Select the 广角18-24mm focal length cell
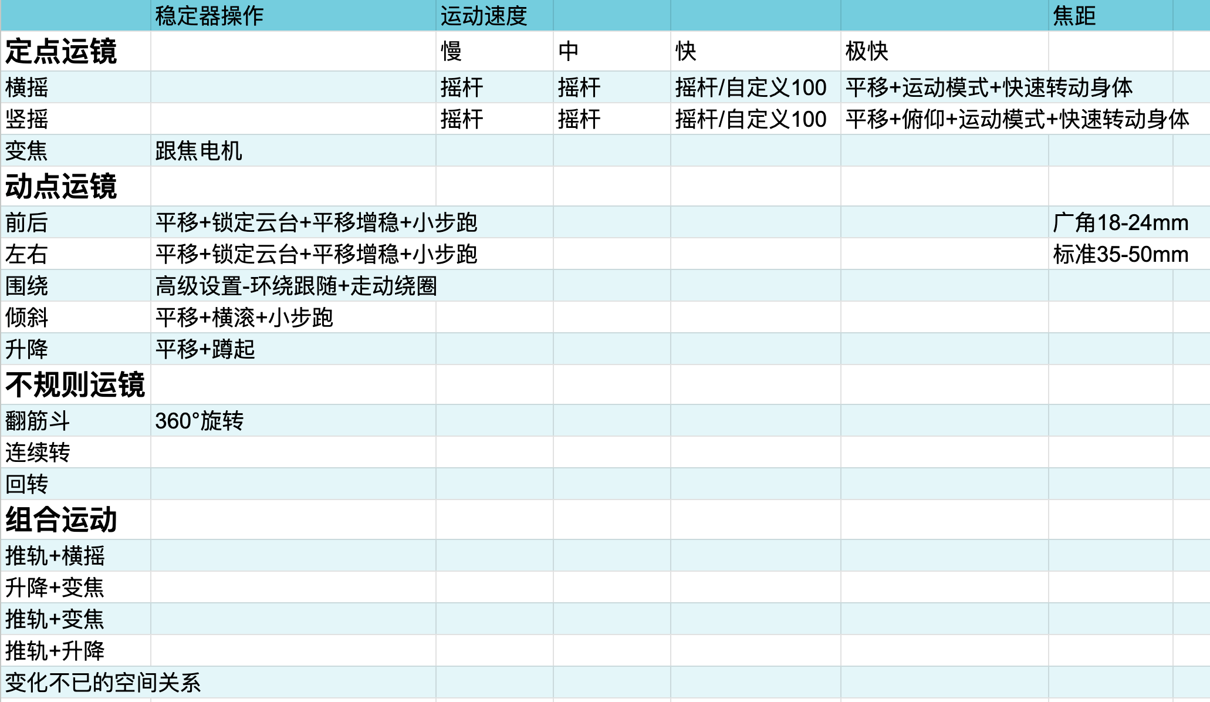The height and width of the screenshot is (702, 1210). [x=1120, y=222]
